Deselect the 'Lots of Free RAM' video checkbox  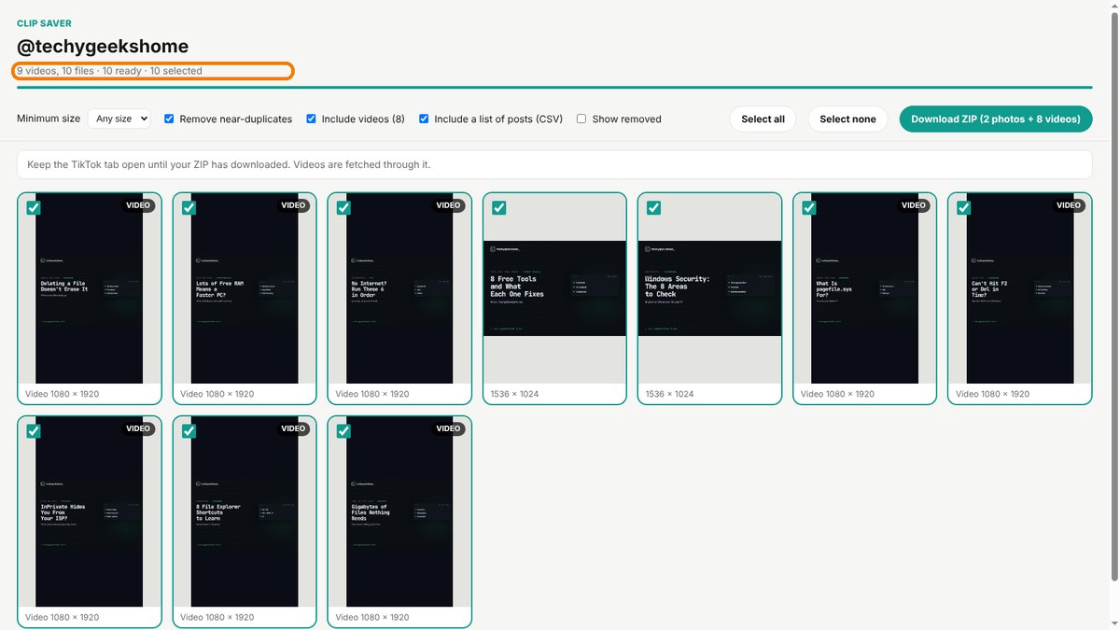(x=189, y=208)
